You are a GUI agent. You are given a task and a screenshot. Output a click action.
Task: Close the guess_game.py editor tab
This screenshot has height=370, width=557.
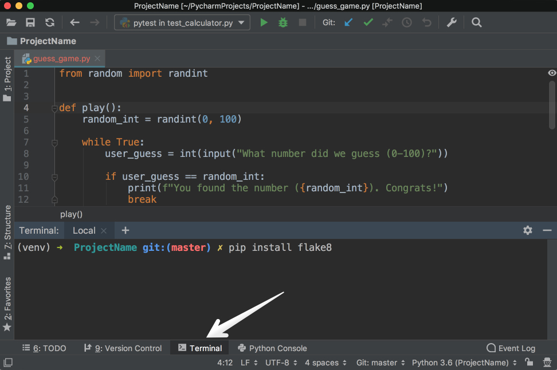(x=98, y=58)
